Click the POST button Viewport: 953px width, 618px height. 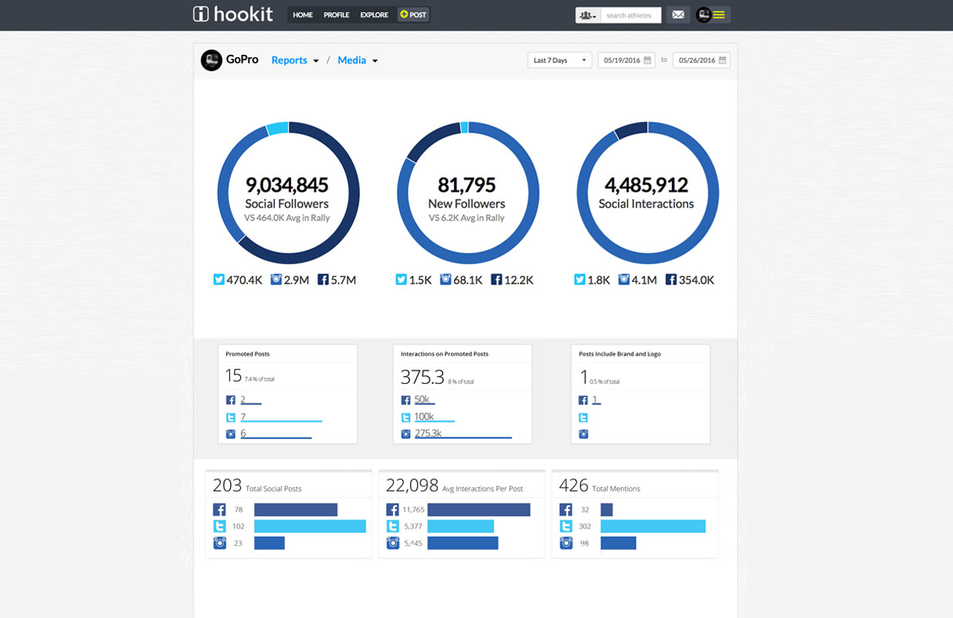[x=413, y=15]
